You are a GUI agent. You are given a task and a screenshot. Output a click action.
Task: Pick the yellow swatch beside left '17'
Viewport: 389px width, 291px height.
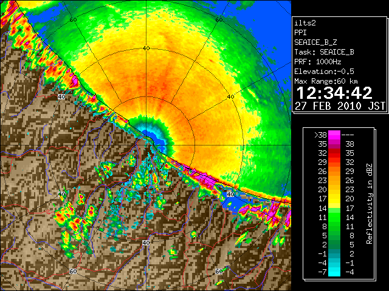[334, 199]
